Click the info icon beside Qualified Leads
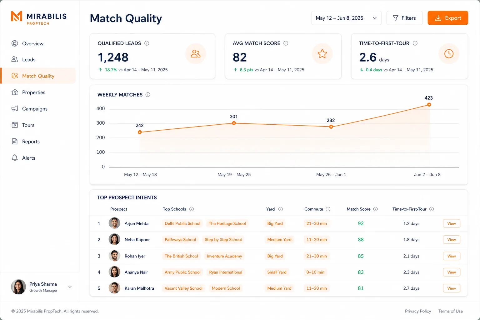This screenshot has width=480, height=320. point(147,43)
